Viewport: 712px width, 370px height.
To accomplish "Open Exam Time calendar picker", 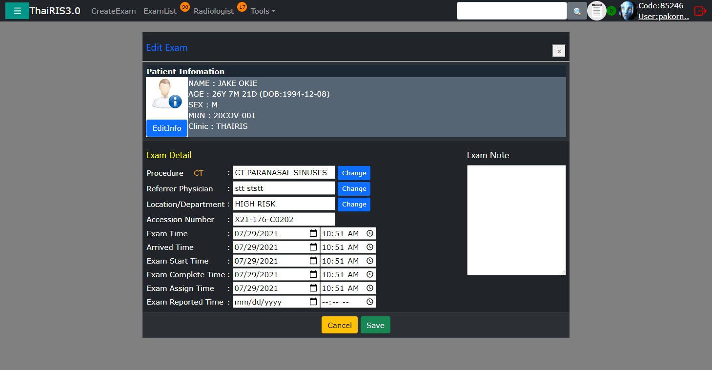I will [313, 234].
